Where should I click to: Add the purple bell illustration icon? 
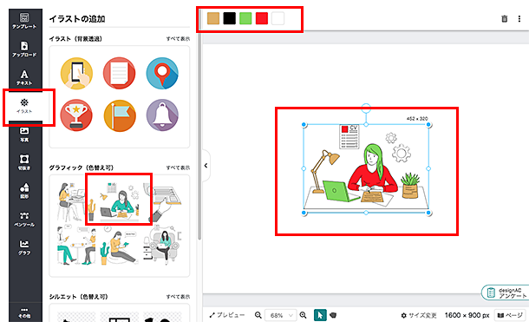pyautogui.click(x=162, y=115)
